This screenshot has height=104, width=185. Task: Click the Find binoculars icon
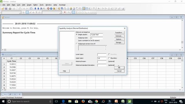coord(41,8)
